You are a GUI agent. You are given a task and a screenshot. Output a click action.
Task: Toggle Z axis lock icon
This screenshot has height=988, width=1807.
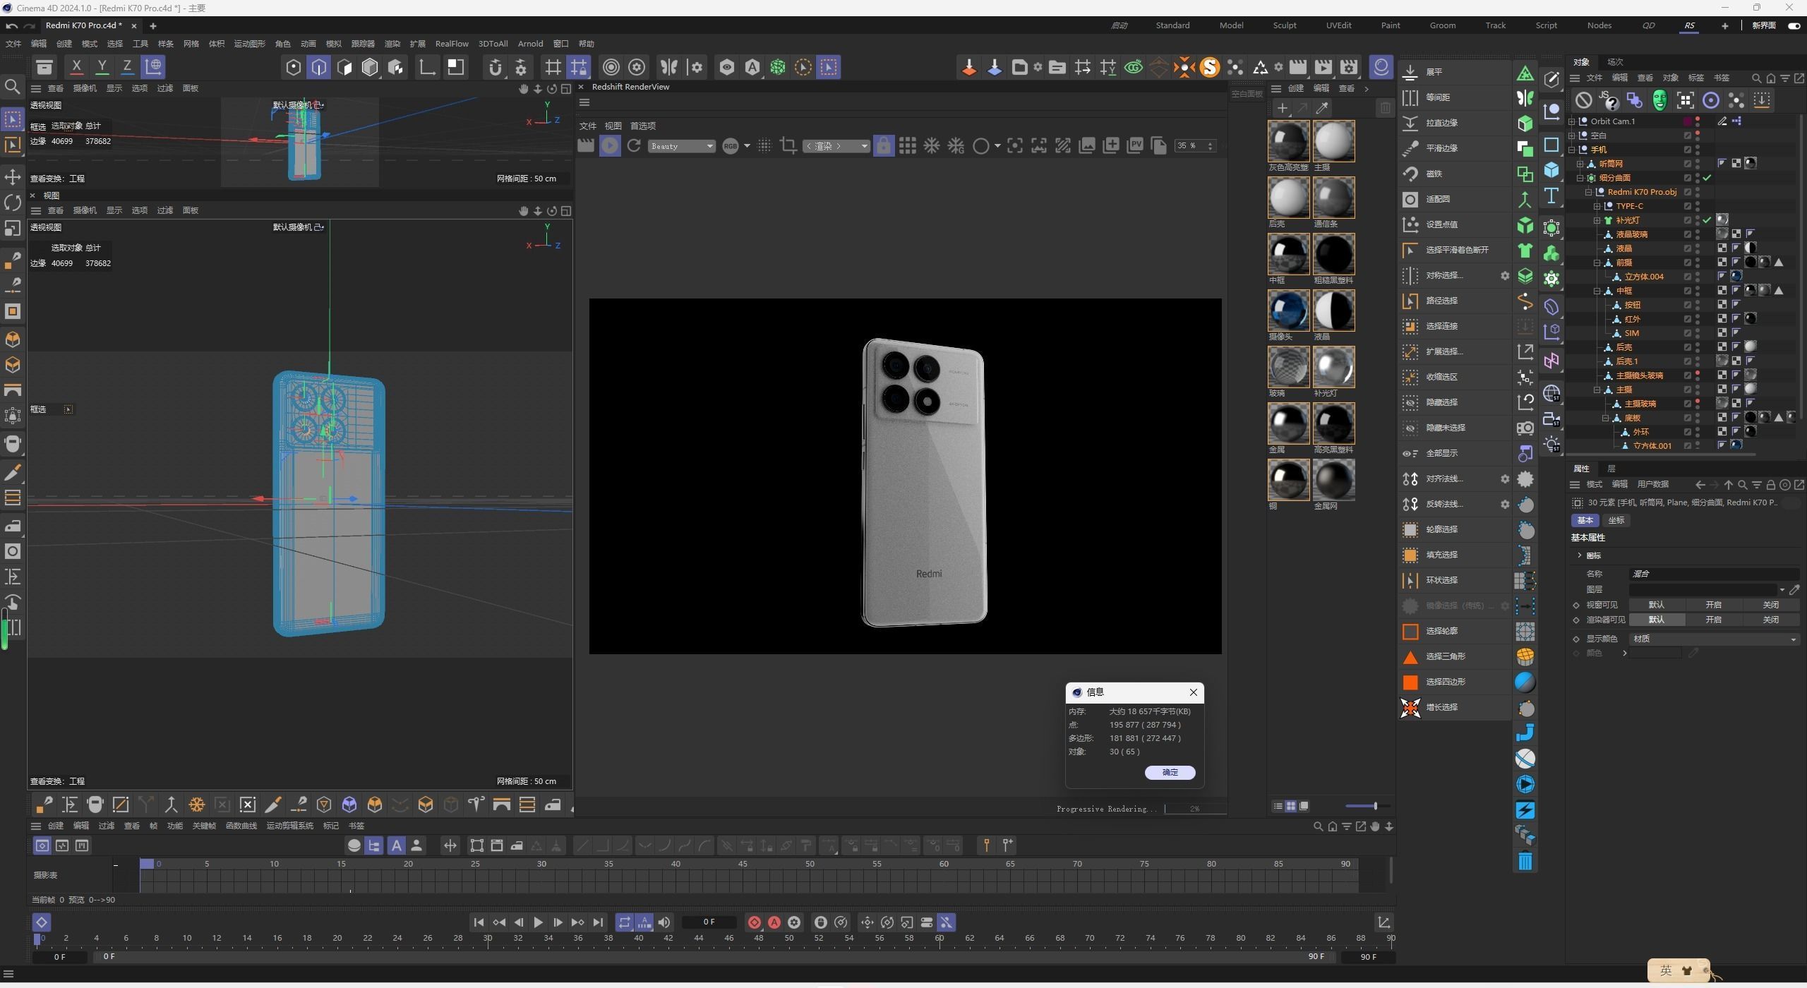128,67
